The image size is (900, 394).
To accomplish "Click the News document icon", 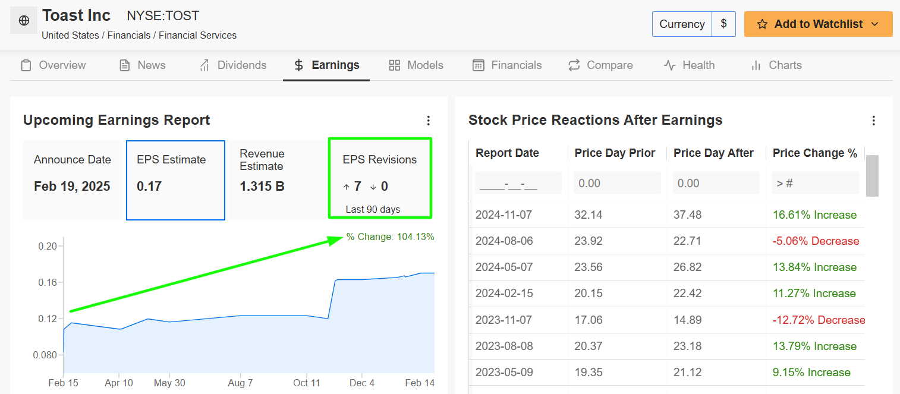I will [125, 65].
